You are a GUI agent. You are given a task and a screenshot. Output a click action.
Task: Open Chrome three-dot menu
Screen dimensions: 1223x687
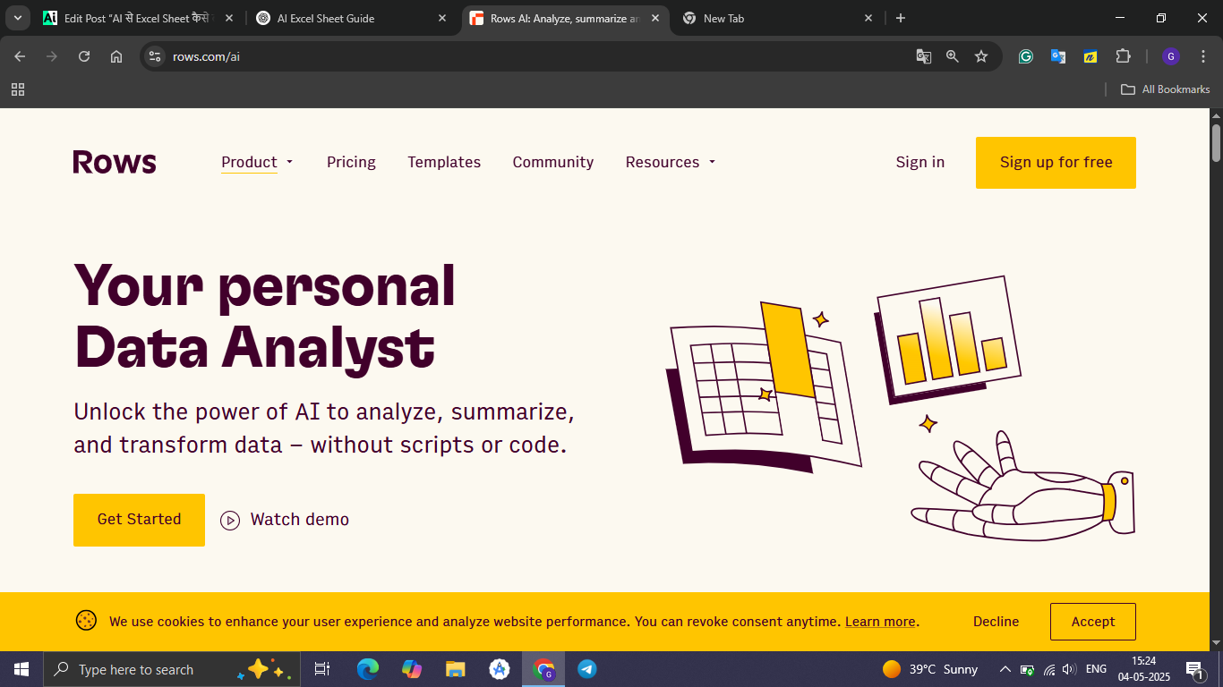point(1203,56)
